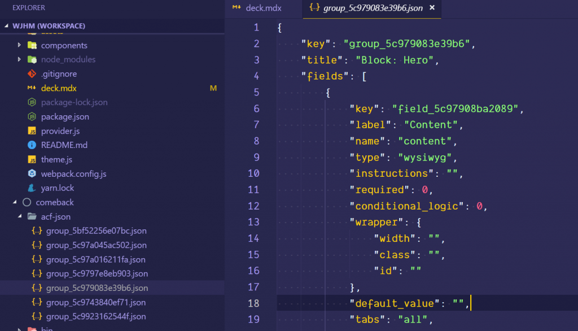Click the JSON braces icon beside group_5bf52256e07bc.json
Screen dimensions: 578x331
tap(37, 231)
